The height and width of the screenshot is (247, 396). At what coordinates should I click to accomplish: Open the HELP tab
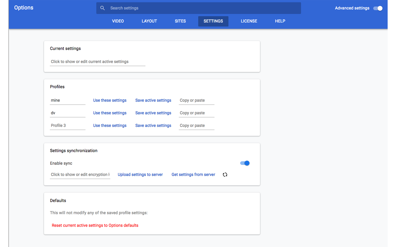point(280,21)
